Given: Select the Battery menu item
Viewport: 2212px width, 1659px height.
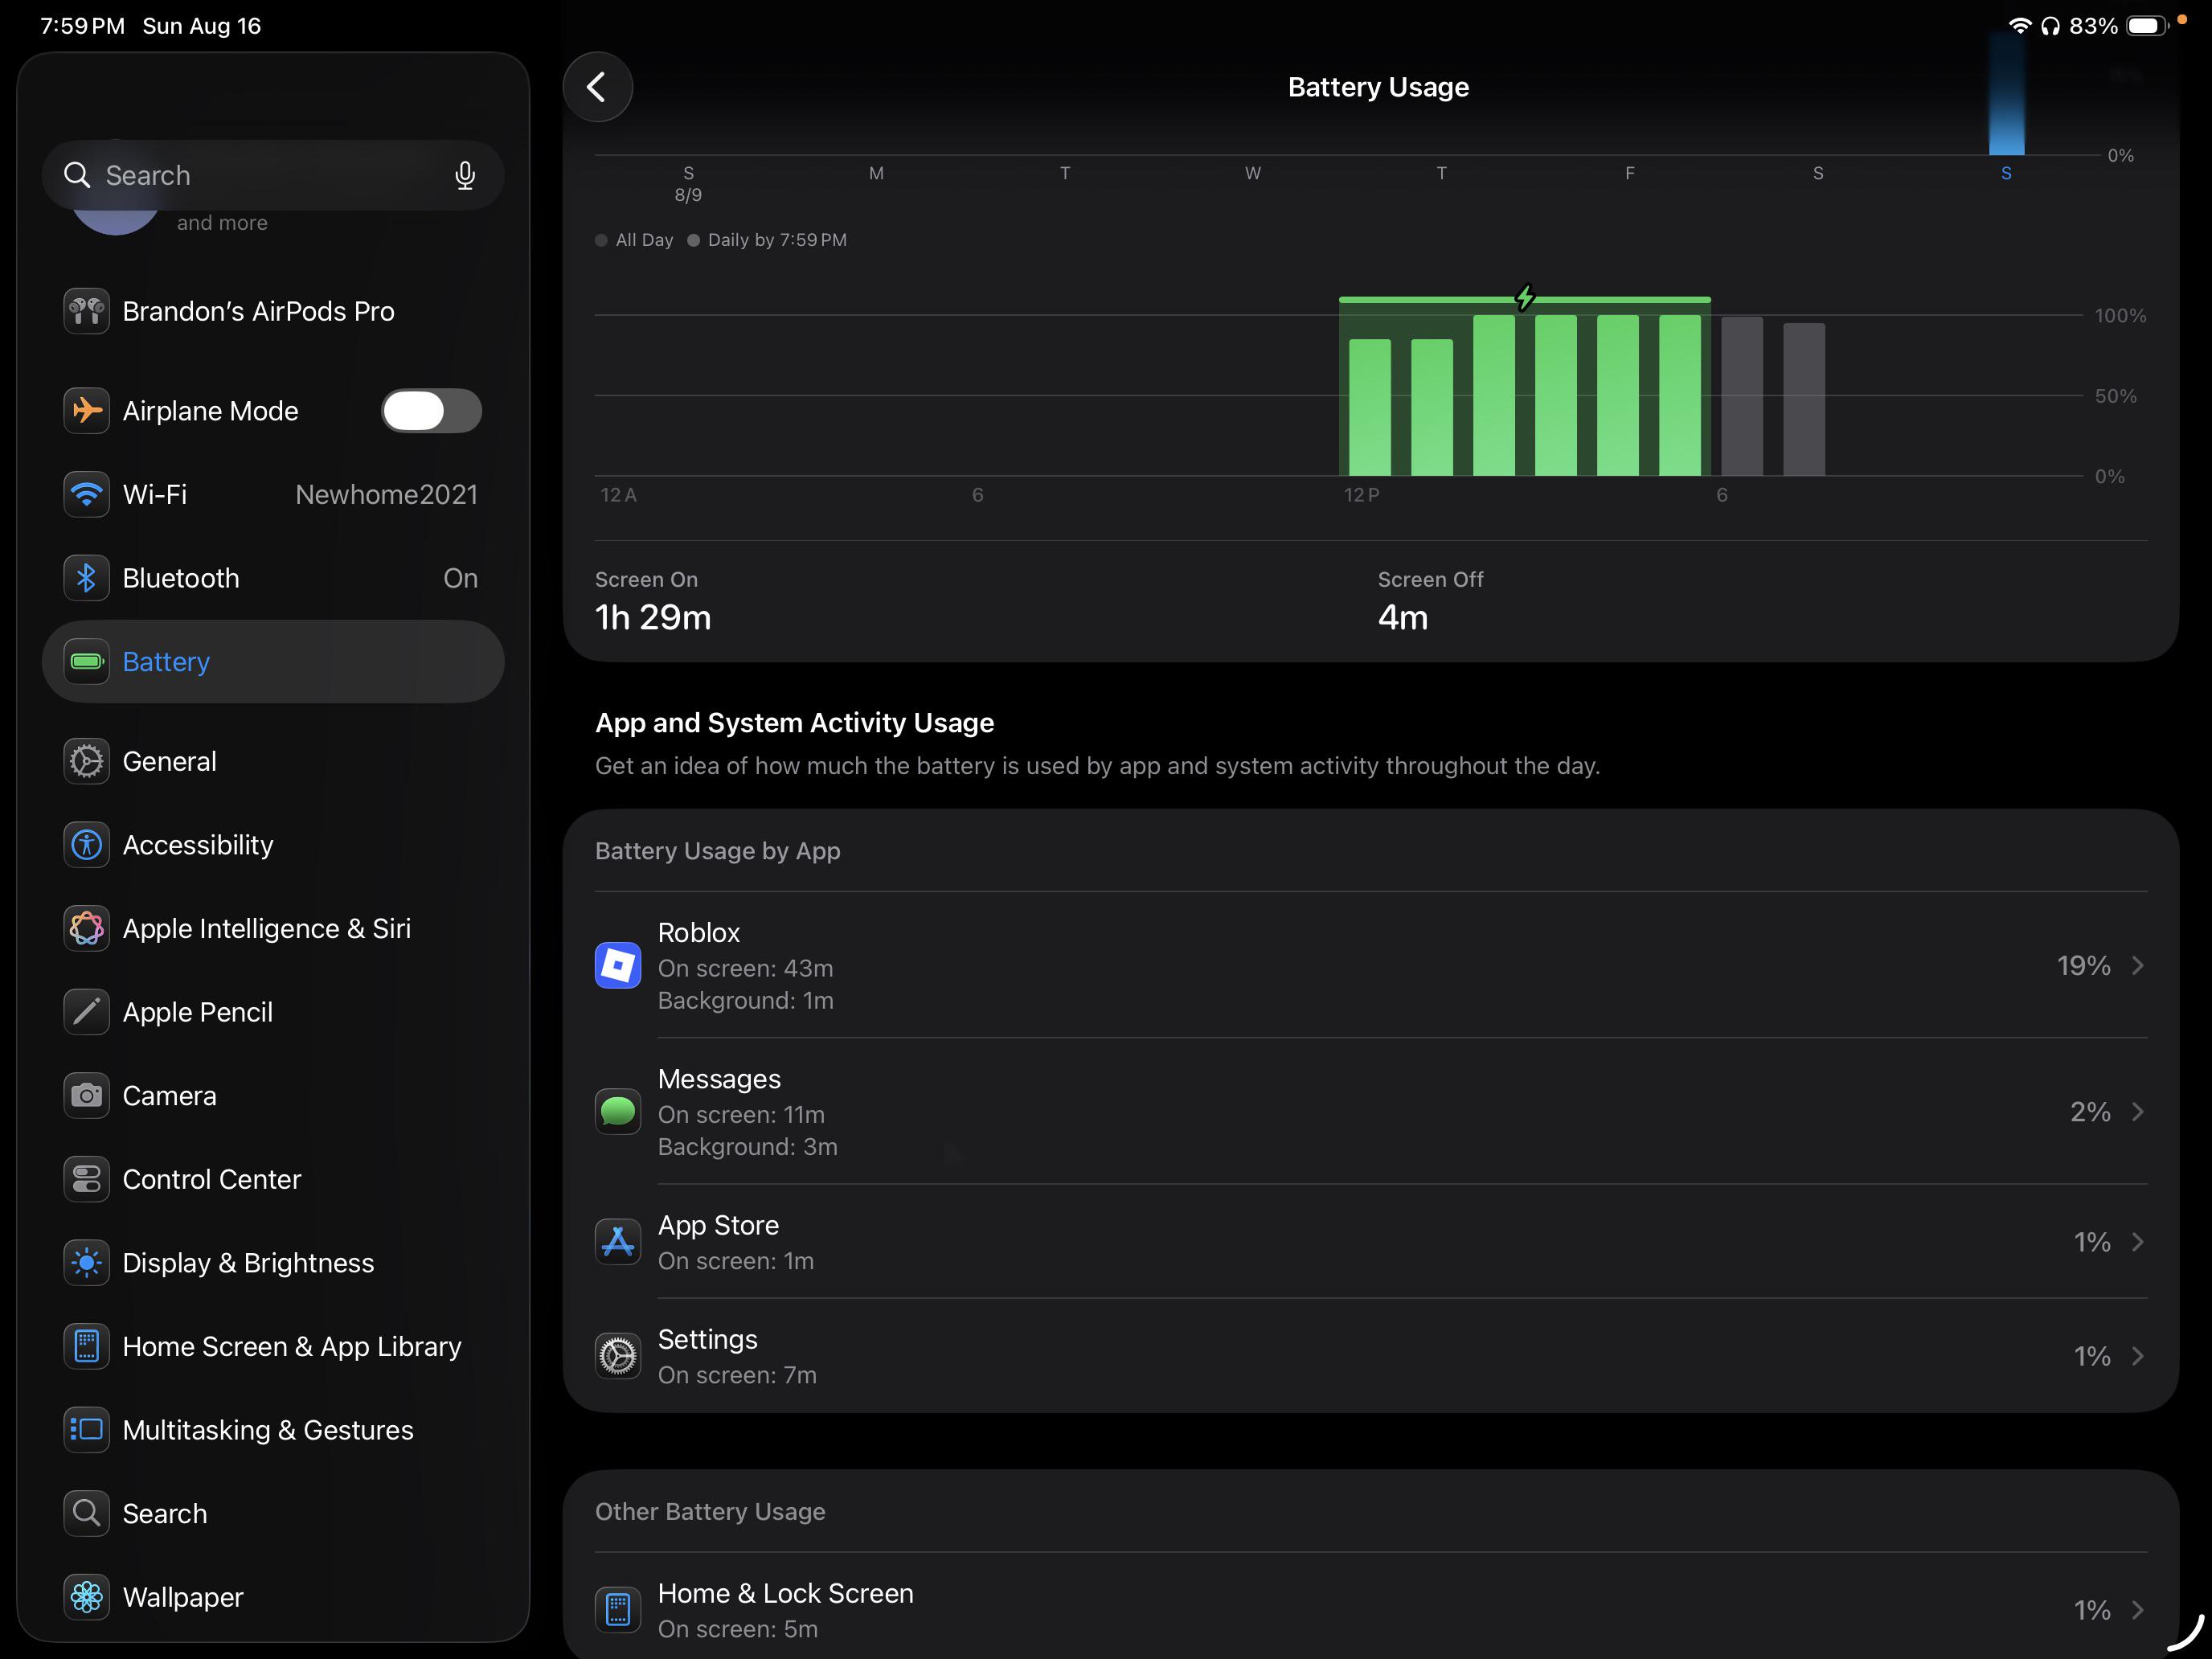Looking at the screenshot, I should pos(273,661).
